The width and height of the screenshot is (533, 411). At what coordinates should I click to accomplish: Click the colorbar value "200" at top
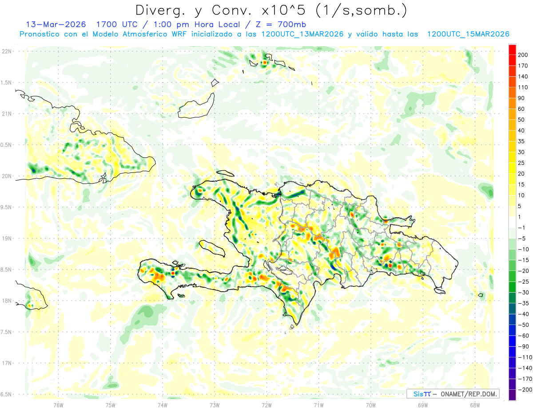523,55
